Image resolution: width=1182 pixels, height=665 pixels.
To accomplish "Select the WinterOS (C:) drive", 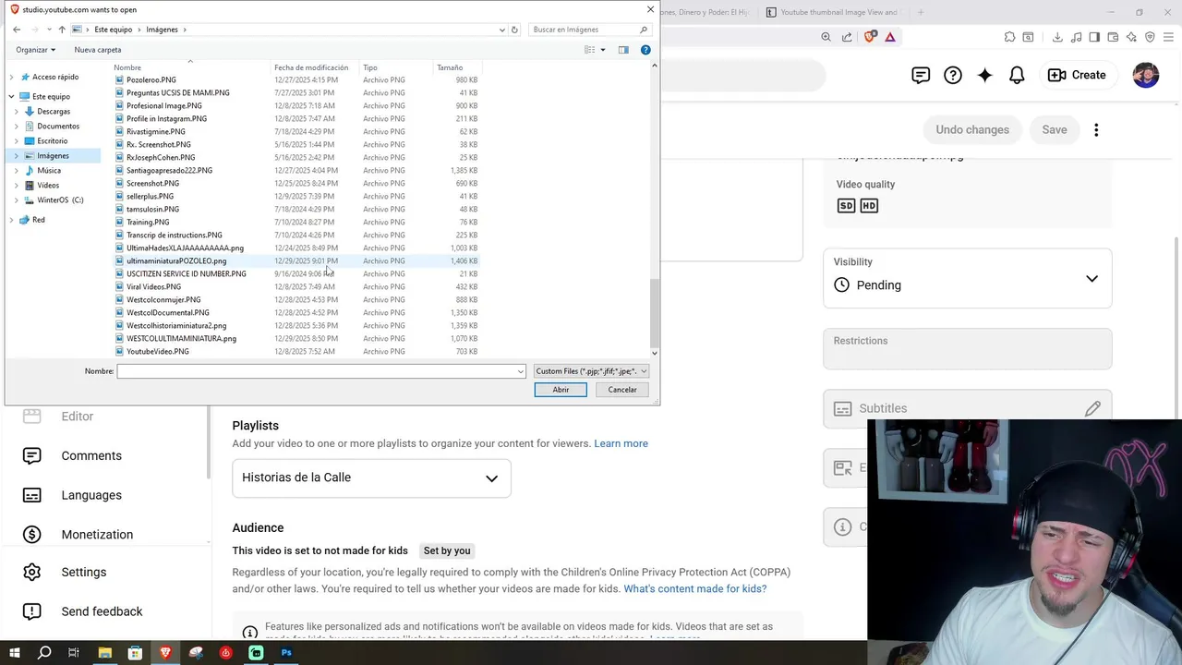I will tap(60, 199).
